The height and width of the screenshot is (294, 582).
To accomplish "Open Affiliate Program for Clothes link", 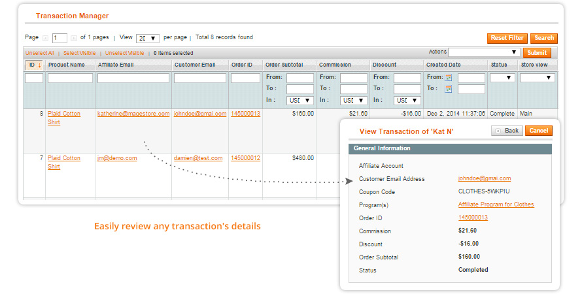I will [496, 204].
